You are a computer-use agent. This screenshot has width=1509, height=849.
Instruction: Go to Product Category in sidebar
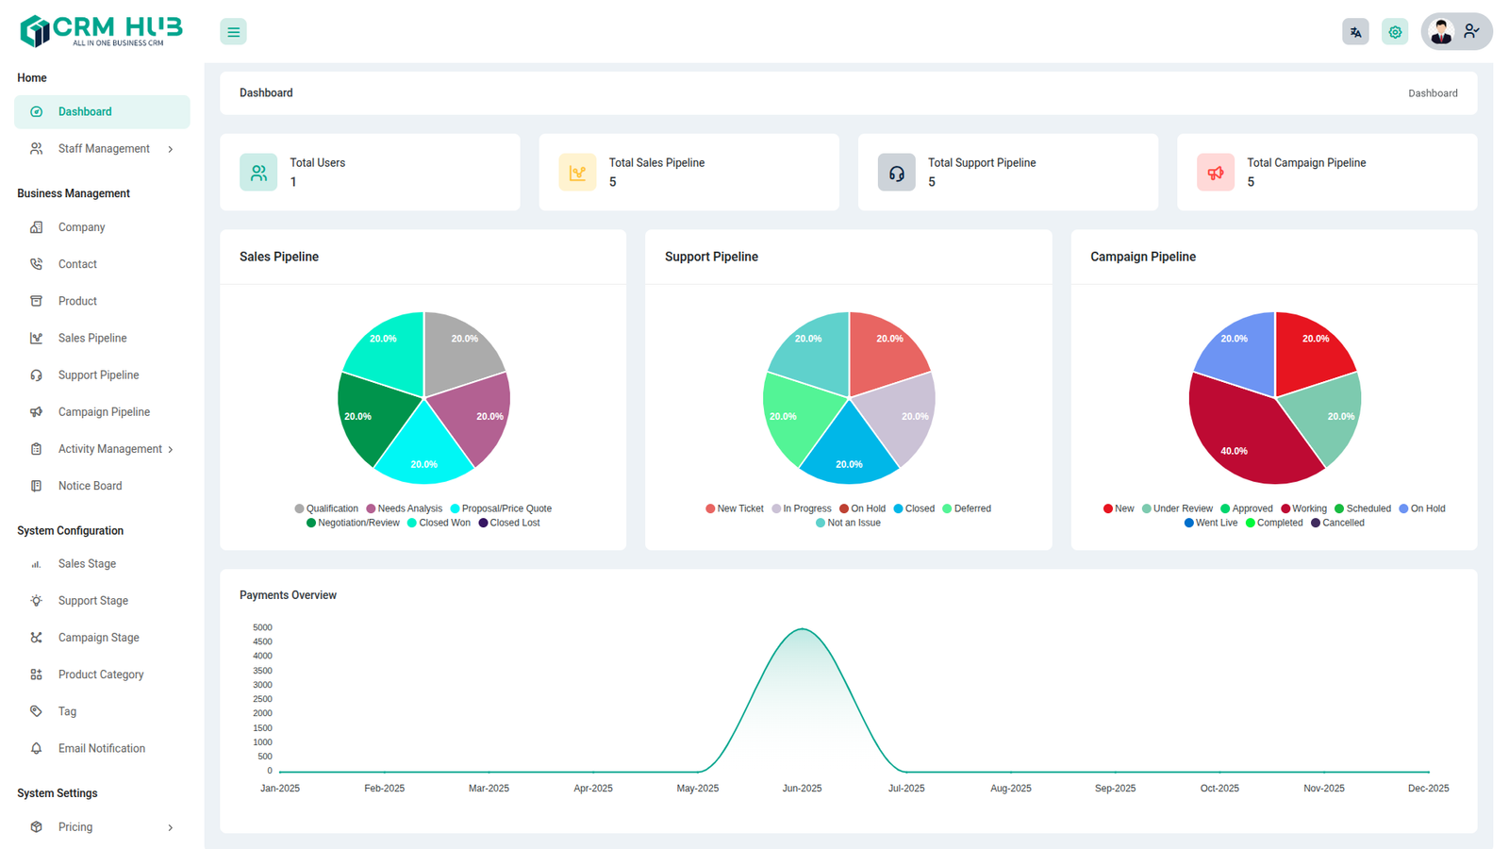coord(101,674)
